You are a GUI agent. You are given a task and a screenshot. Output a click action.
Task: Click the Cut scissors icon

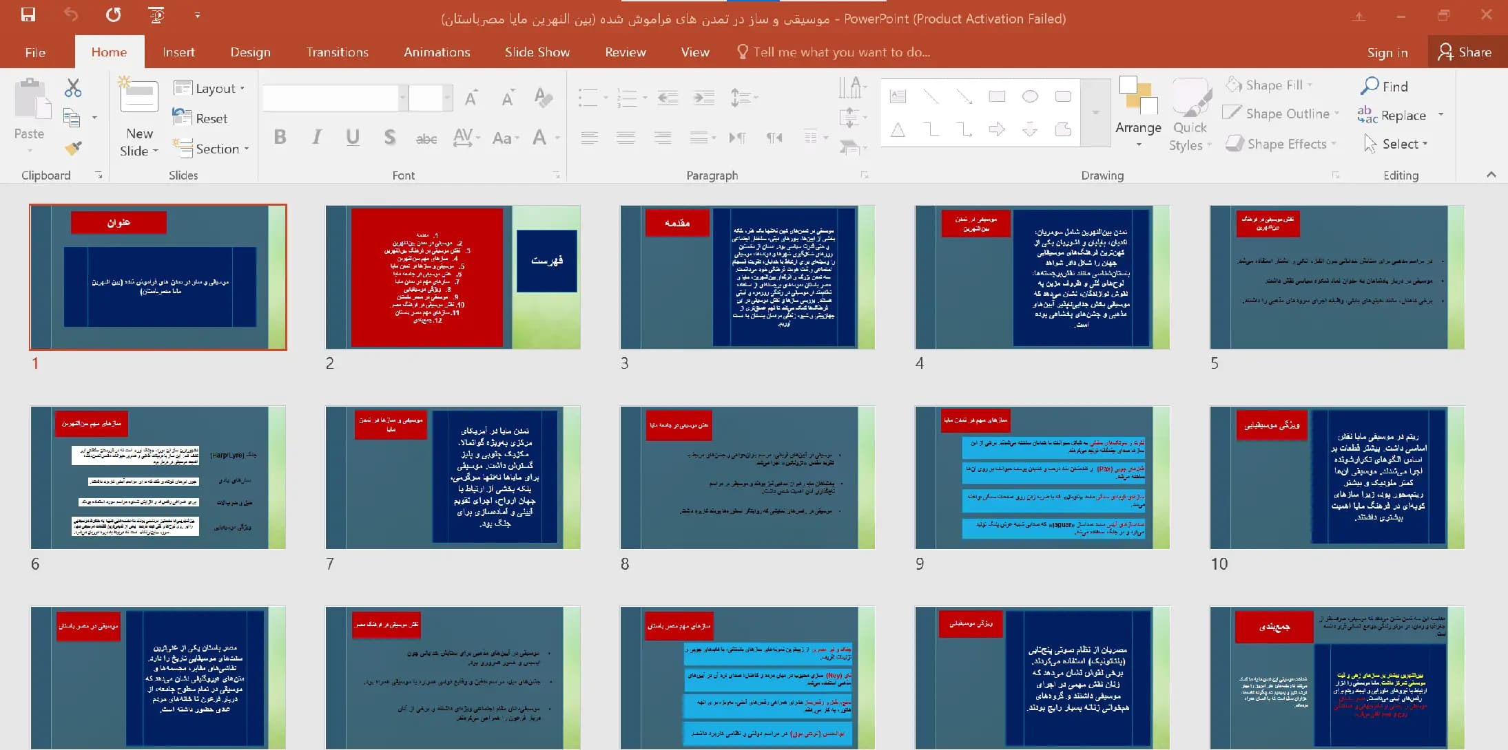coord(73,87)
